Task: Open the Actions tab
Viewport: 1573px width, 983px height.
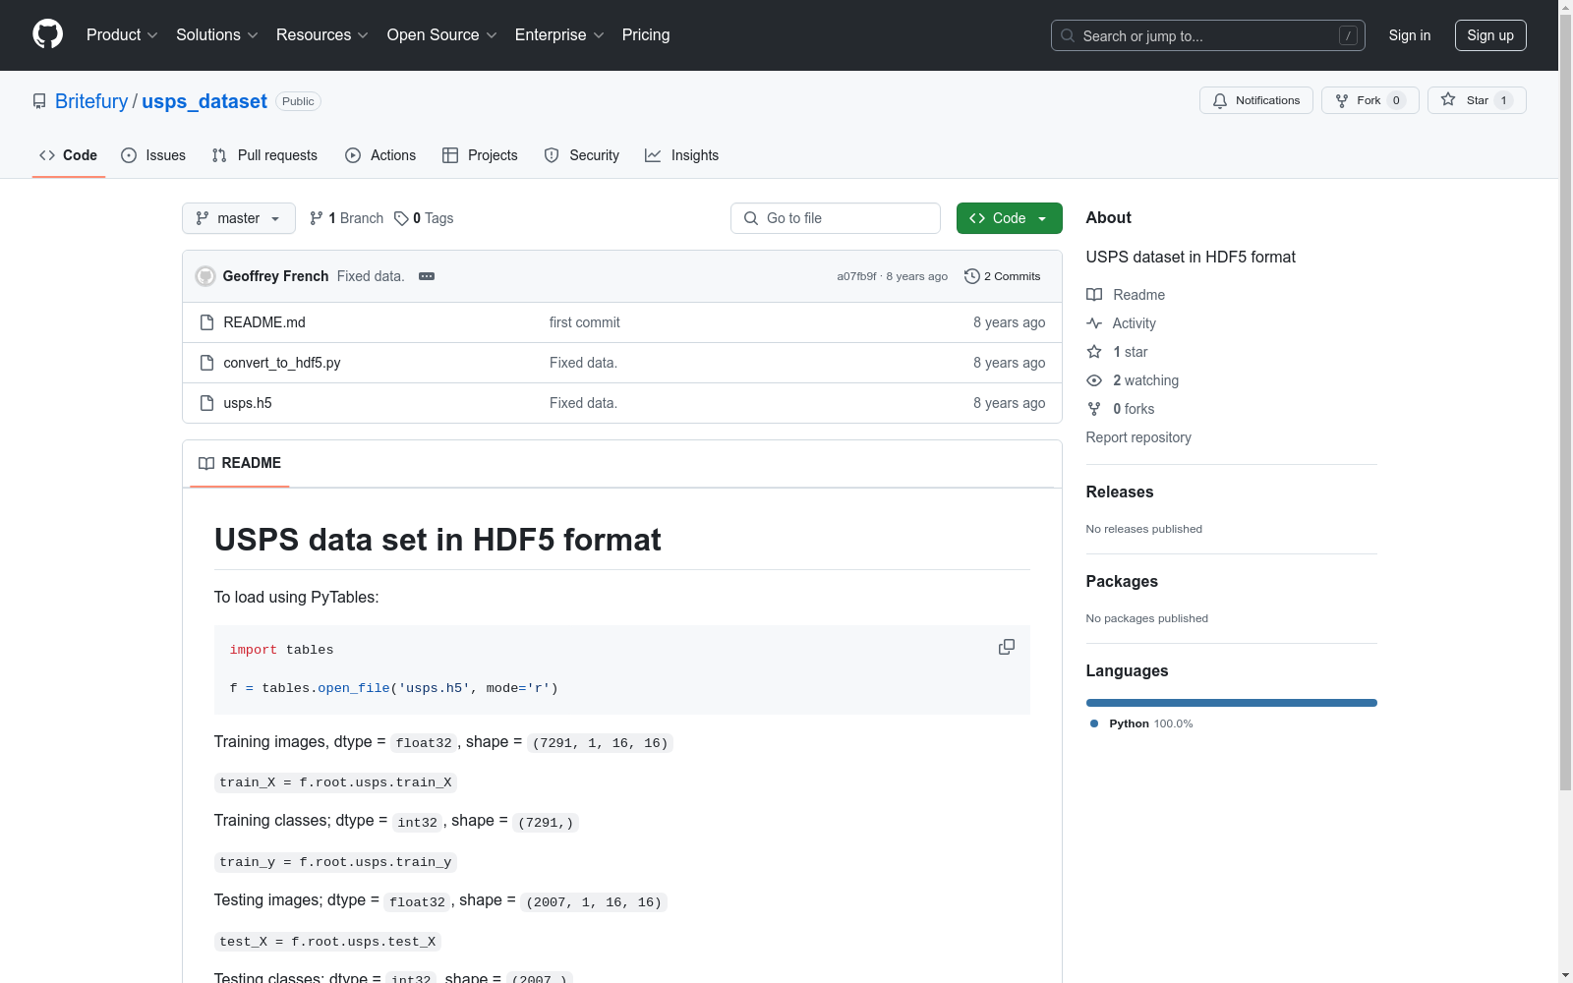Action: tap(380, 155)
